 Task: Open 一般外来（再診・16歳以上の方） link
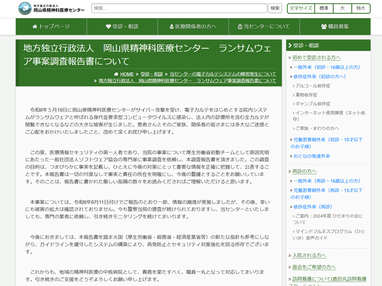pyautogui.click(x=327, y=181)
